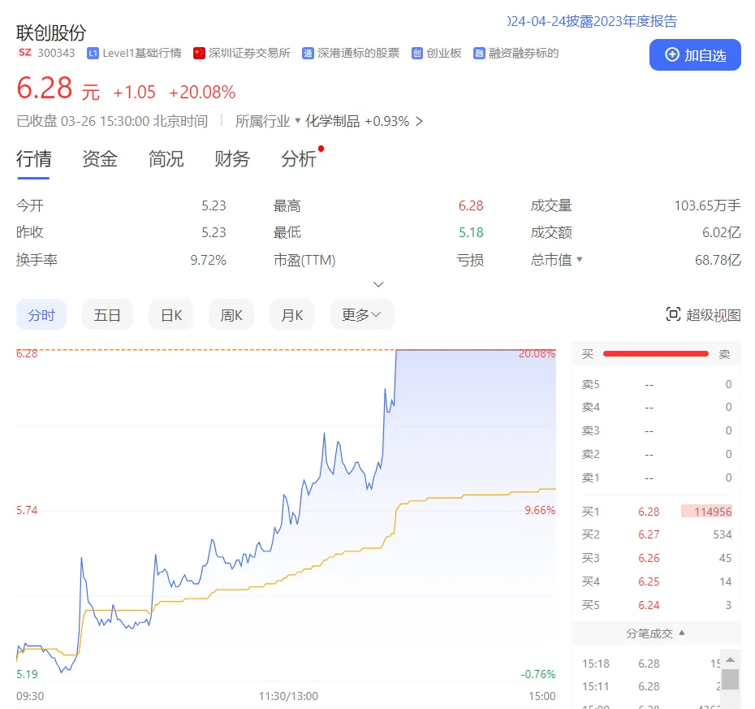Select the 分析 tab

click(299, 159)
